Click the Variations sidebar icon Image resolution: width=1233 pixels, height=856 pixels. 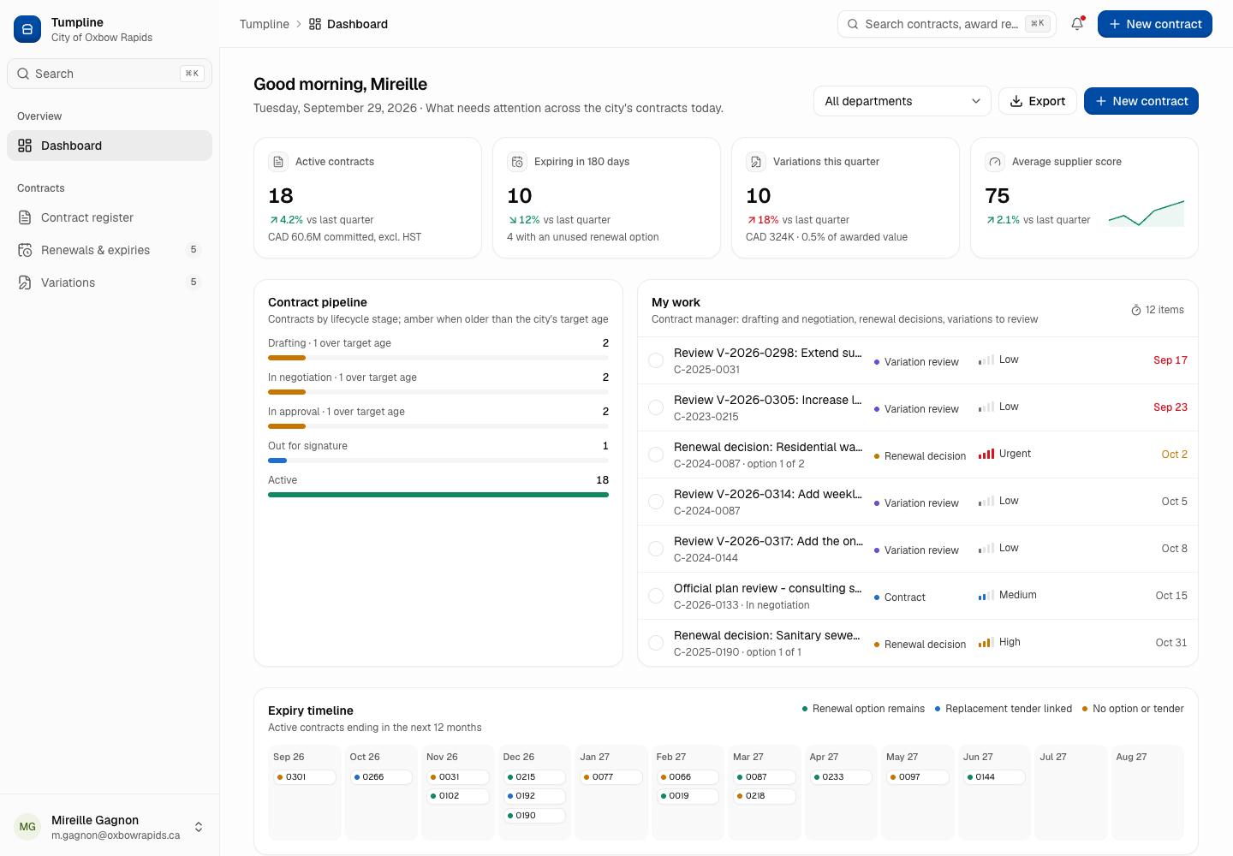[25, 282]
